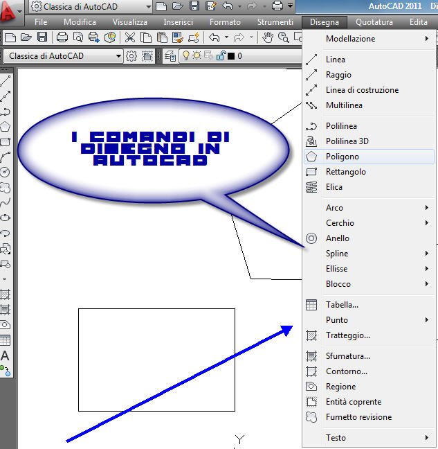
Task: Click Copy icon in standard toolbar
Action: [x=146, y=37]
